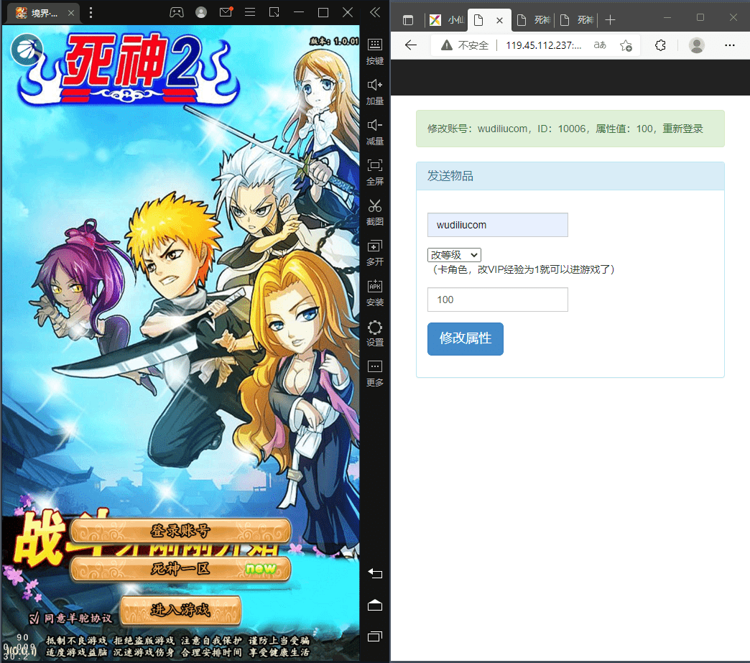Screen dimensions: 750x663
Task: Toggle 同意羊驼协议 agreement checkbox
Action: click(34, 618)
